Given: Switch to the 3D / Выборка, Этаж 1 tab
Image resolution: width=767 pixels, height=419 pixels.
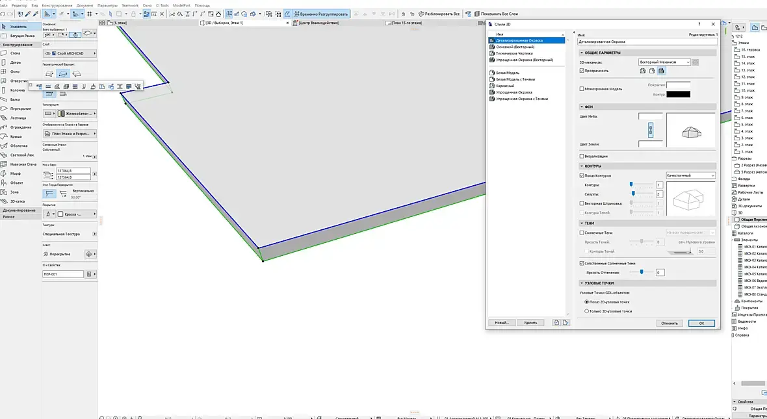Looking at the screenshot, I should [x=244, y=23].
